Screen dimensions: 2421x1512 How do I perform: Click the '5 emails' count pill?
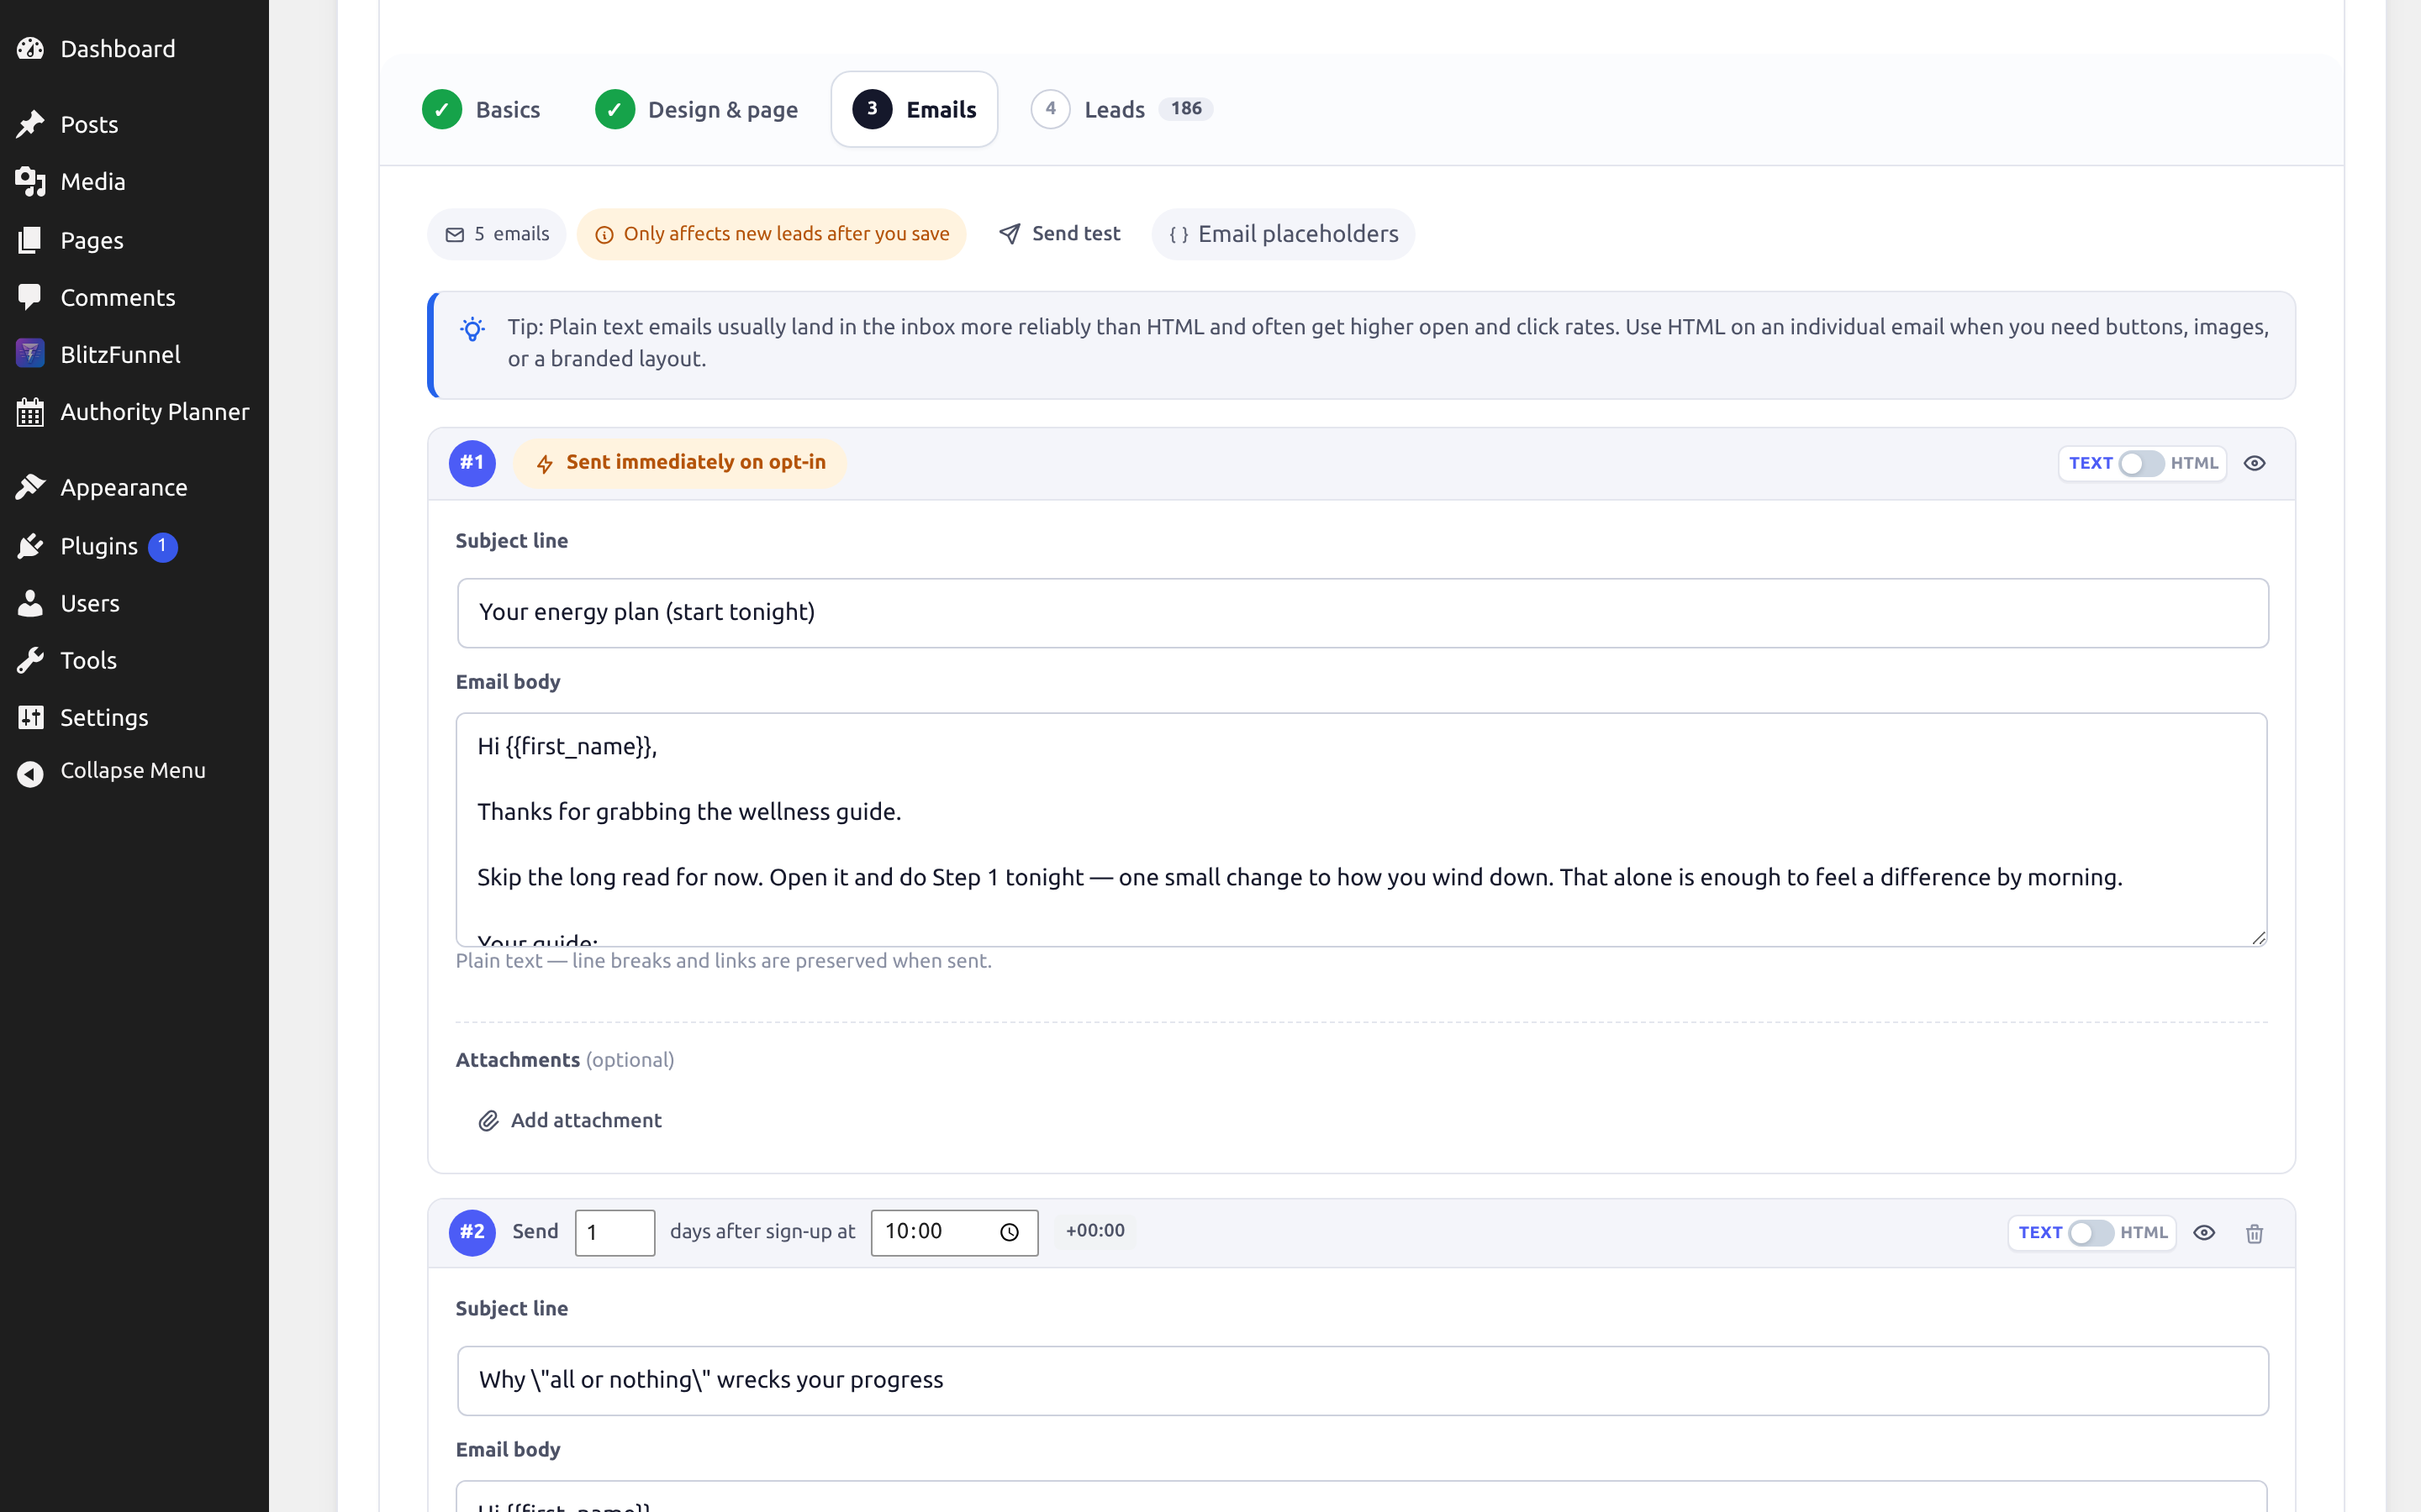(496, 234)
